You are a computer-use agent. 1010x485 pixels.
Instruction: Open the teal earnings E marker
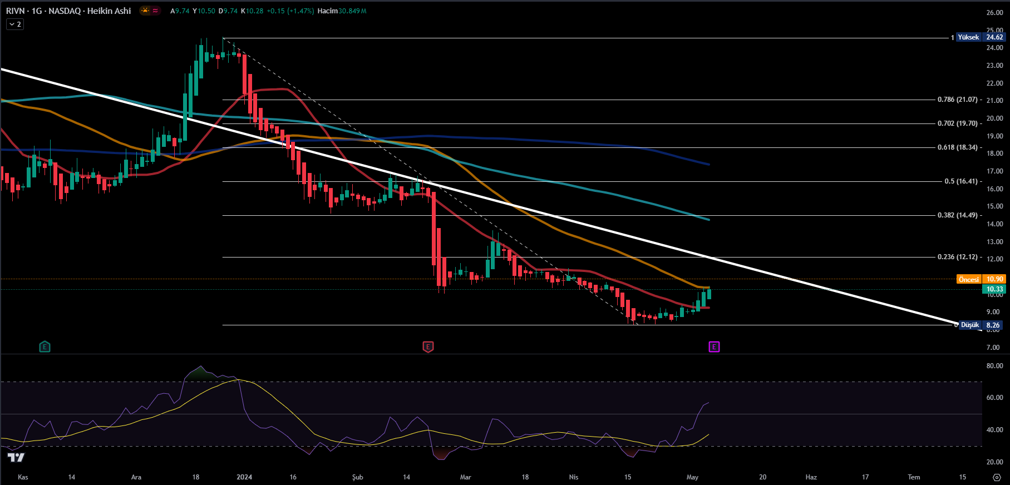(x=45, y=347)
